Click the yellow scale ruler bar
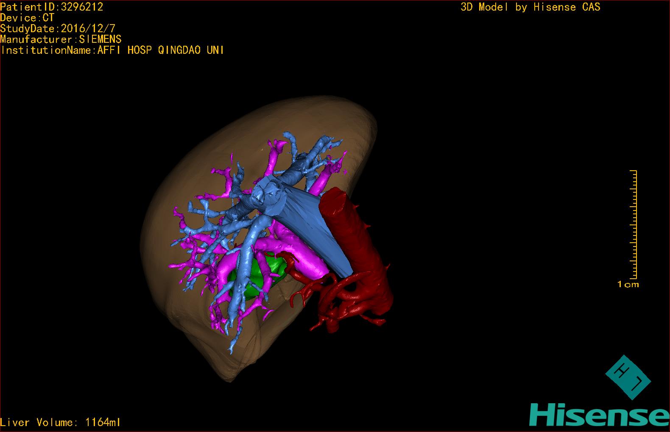The image size is (670, 432). [x=634, y=224]
